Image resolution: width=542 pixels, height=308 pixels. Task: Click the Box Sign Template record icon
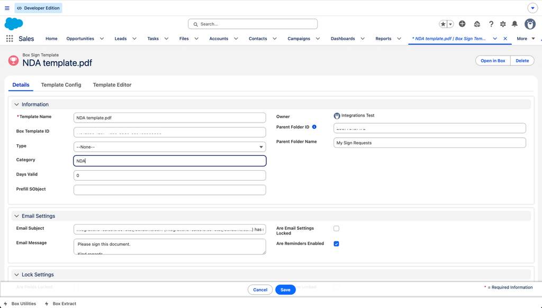pos(13,61)
